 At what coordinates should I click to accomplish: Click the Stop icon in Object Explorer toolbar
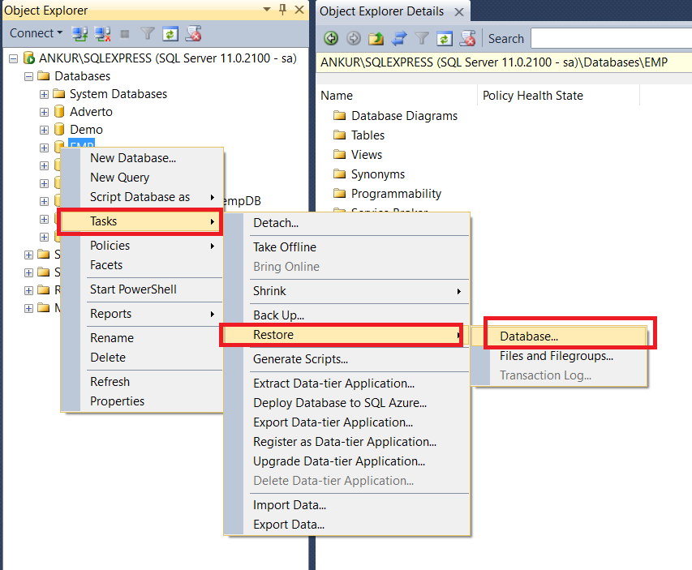[125, 34]
